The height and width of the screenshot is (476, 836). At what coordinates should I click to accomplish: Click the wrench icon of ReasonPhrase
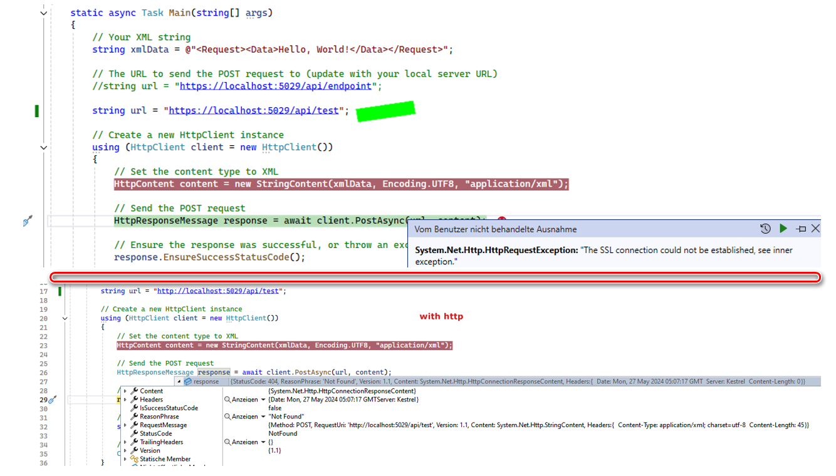coord(134,416)
